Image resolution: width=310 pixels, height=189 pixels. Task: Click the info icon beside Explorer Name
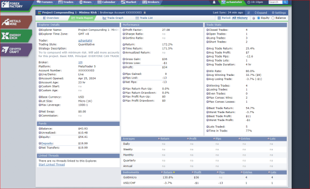click(x=40, y=30)
